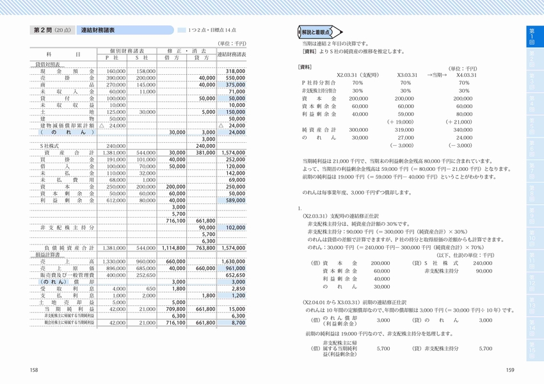
Task: Select the blue 連結財務諸表 section heading
Action: click(125, 30)
